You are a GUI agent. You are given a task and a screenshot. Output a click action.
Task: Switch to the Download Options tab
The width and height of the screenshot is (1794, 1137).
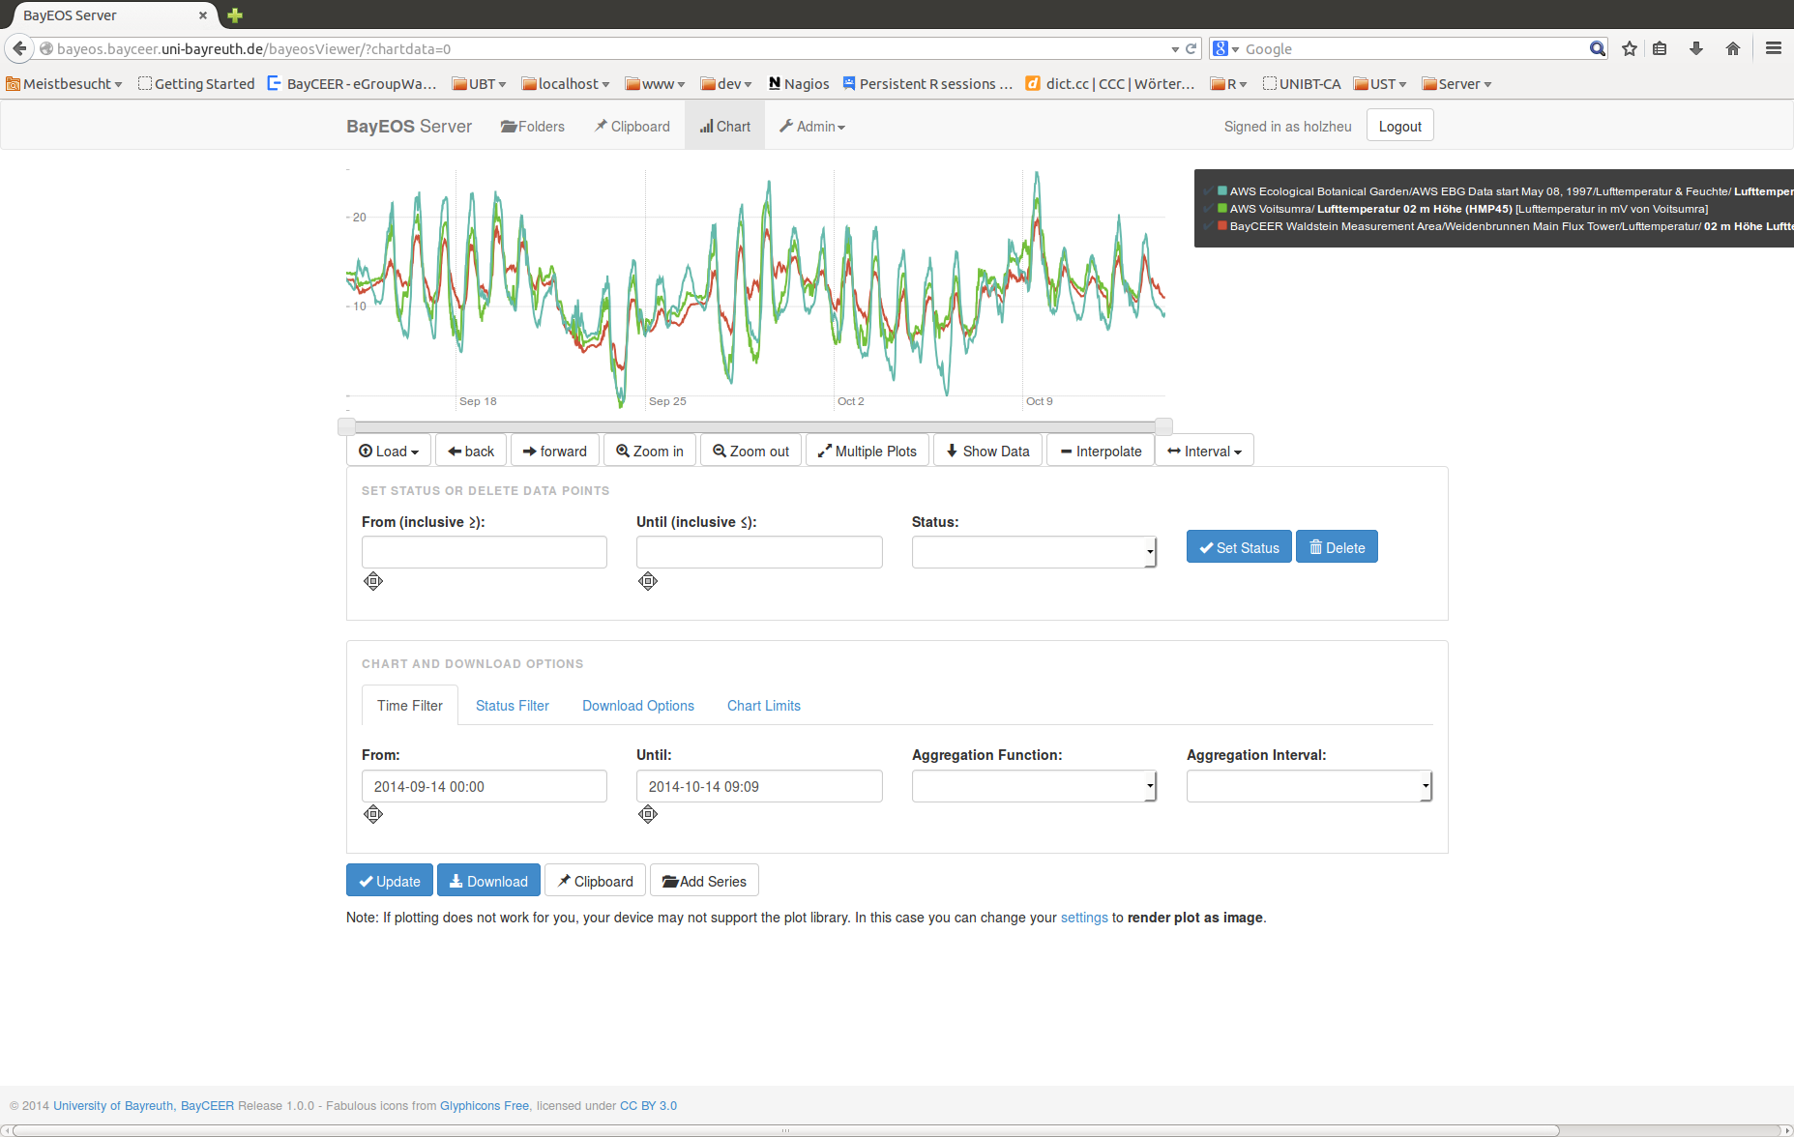[638, 706]
